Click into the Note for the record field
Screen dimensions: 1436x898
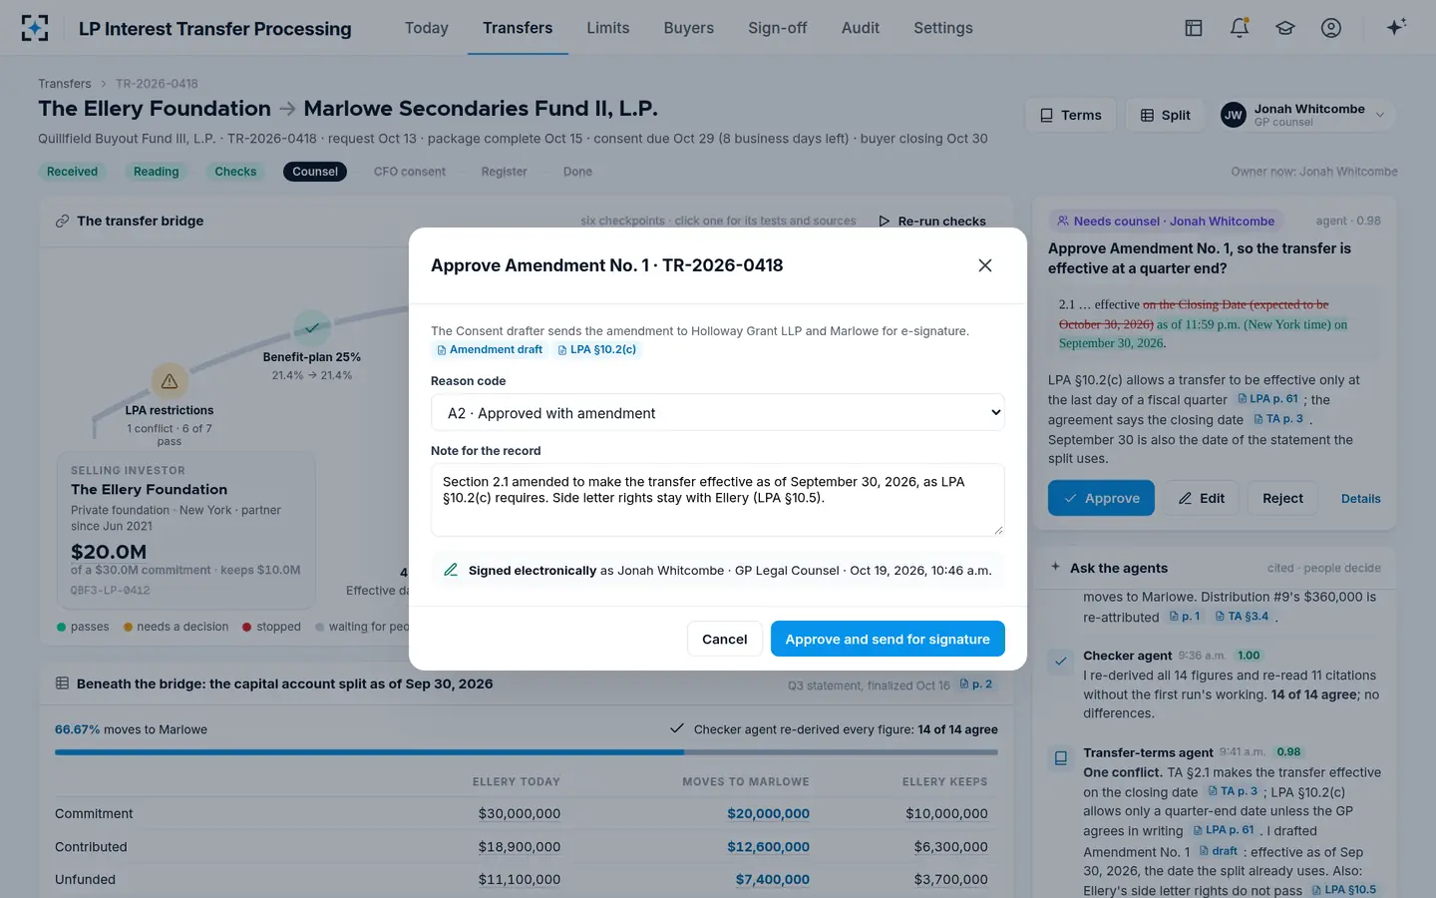pyautogui.click(x=718, y=500)
